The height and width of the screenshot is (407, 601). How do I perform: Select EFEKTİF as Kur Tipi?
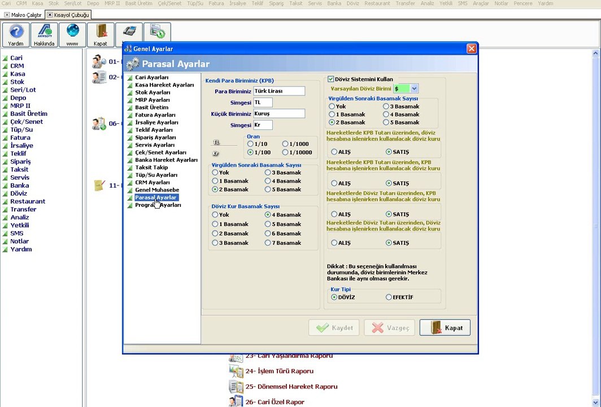tap(389, 297)
